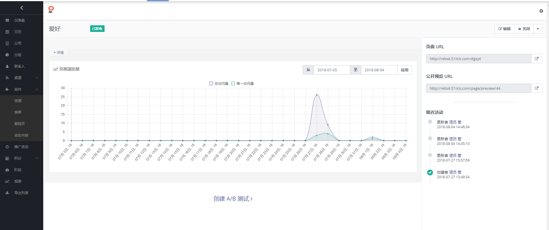Collapse the 组件 menu section
The width and height of the screenshot is (549, 230).
[37, 89]
